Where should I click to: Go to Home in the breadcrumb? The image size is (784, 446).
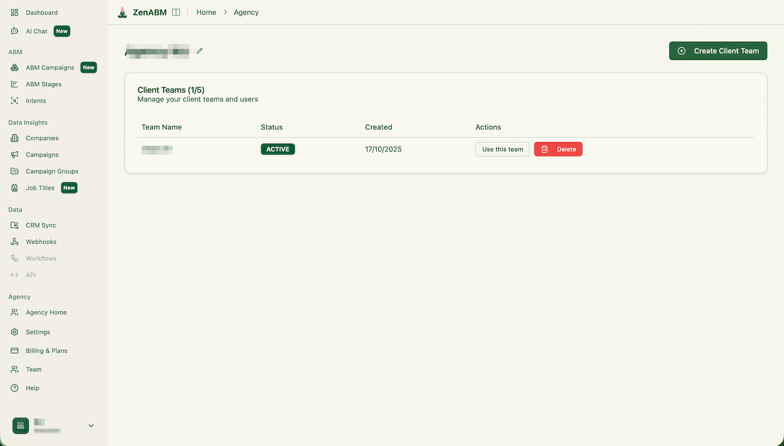pos(206,13)
